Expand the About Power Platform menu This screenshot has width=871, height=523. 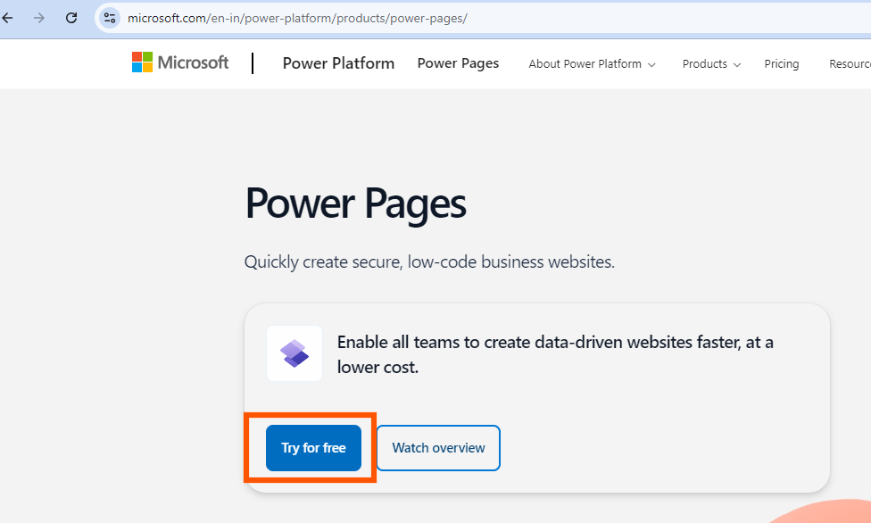(x=585, y=64)
